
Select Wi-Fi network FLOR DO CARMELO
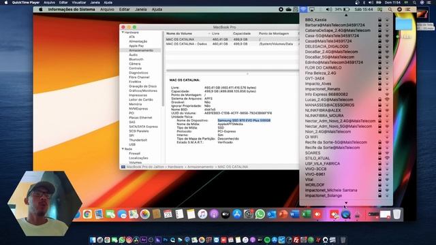[346, 68]
